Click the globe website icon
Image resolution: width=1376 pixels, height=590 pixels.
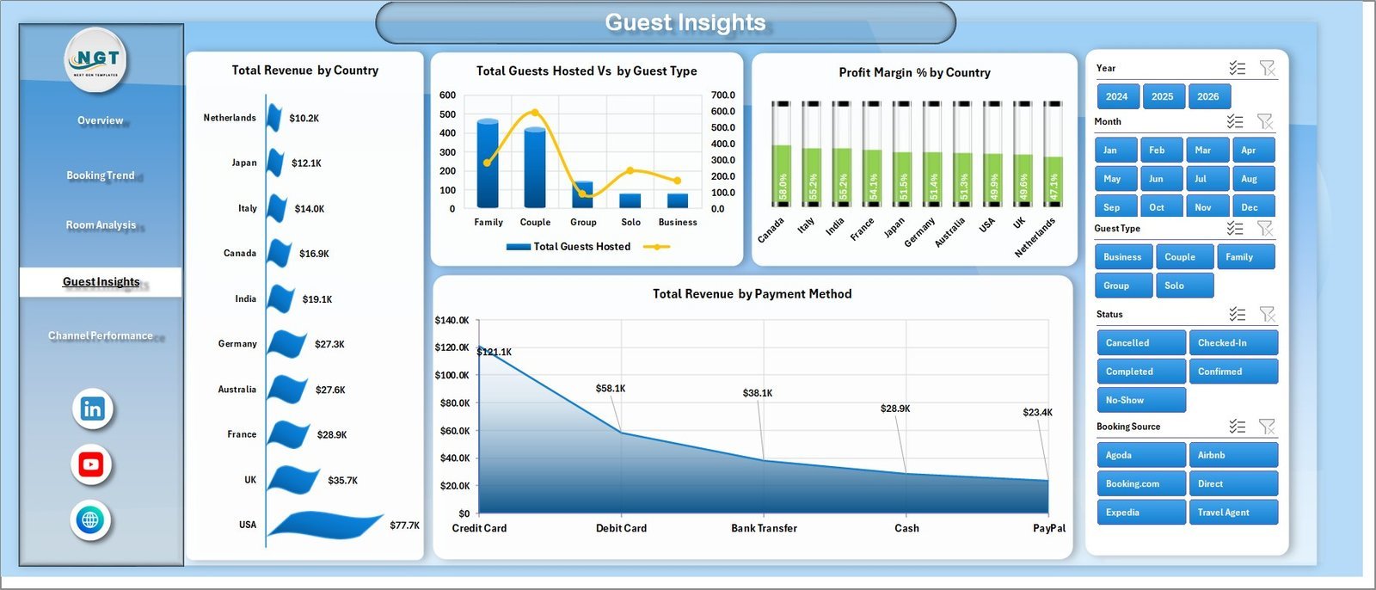90,520
